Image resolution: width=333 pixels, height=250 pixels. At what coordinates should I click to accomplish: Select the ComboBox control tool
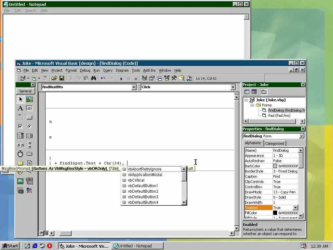pyautogui.click(x=20, y=136)
